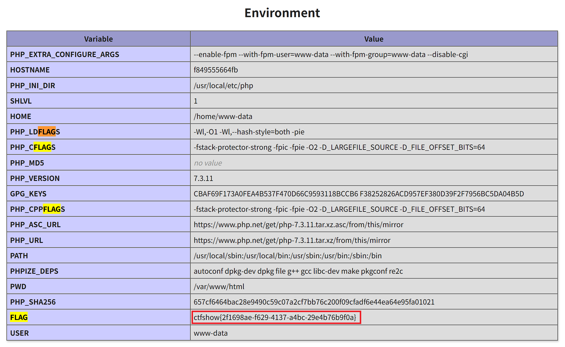
Task: Click the GPG_KEYS value string
Action: (x=359, y=194)
